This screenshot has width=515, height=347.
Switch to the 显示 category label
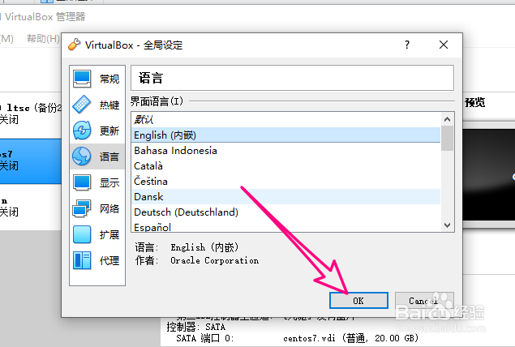click(109, 183)
